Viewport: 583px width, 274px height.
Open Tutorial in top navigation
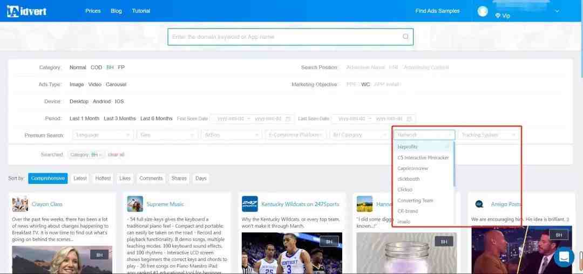[x=141, y=11]
